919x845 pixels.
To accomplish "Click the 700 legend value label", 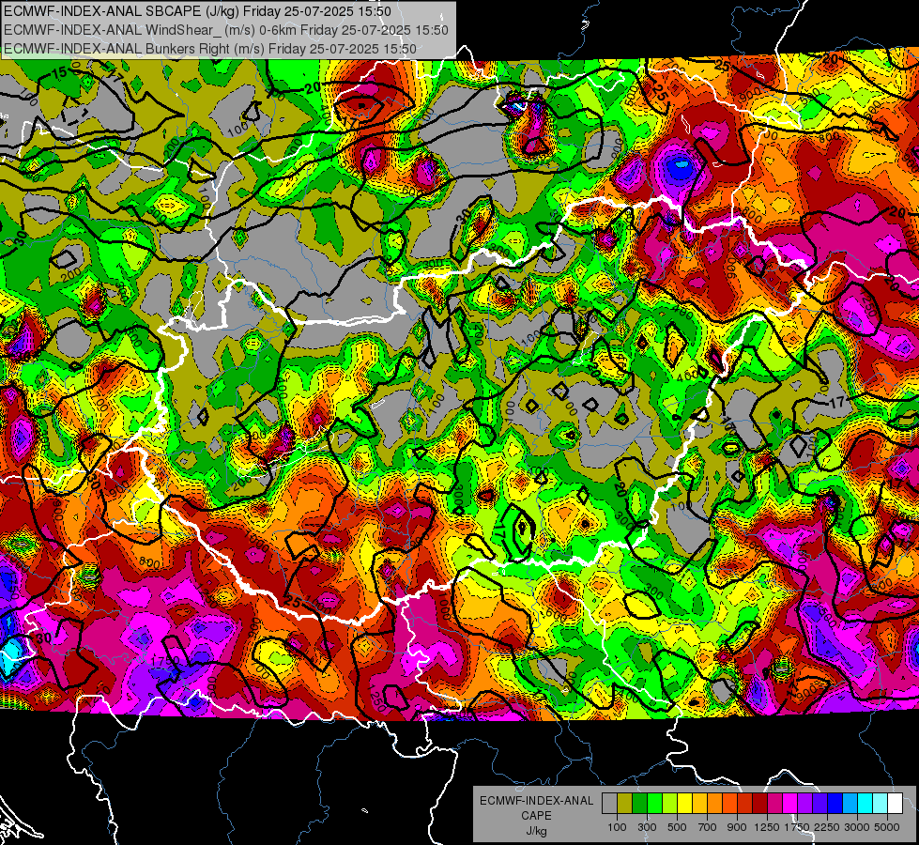I will pos(708,827).
